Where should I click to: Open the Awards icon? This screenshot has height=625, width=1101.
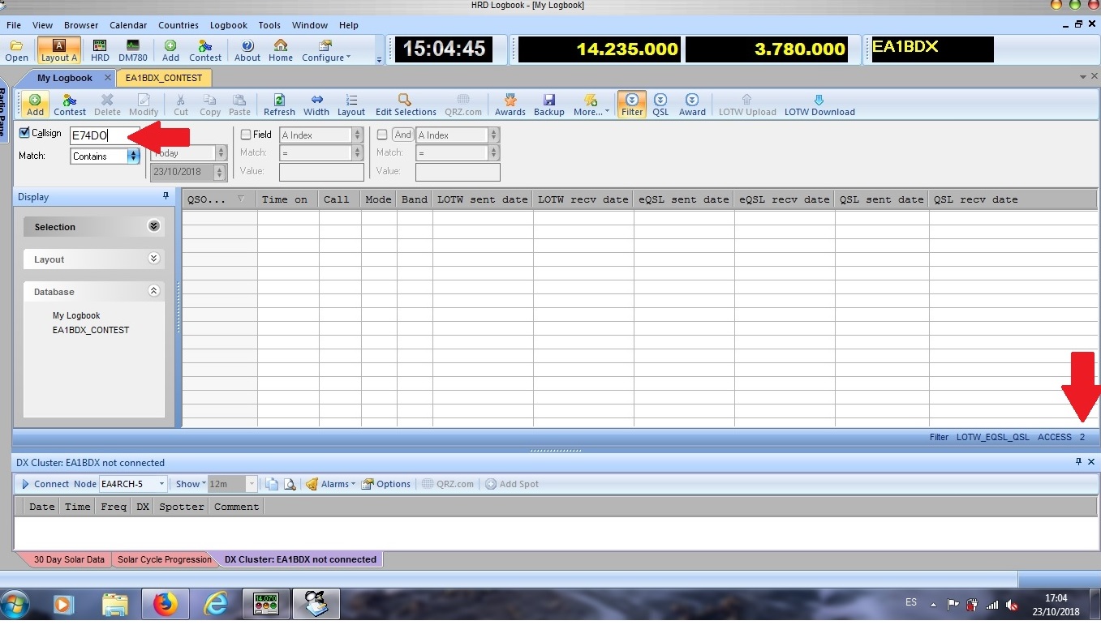(510, 105)
